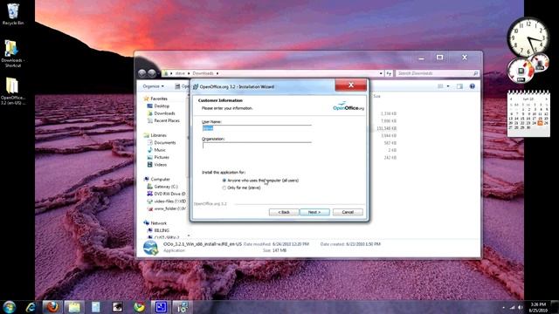Image resolution: width=559 pixels, height=314 pixels.
Task: Open Downloads in Explorer Favorites
Action: click(x=164, y=113)
